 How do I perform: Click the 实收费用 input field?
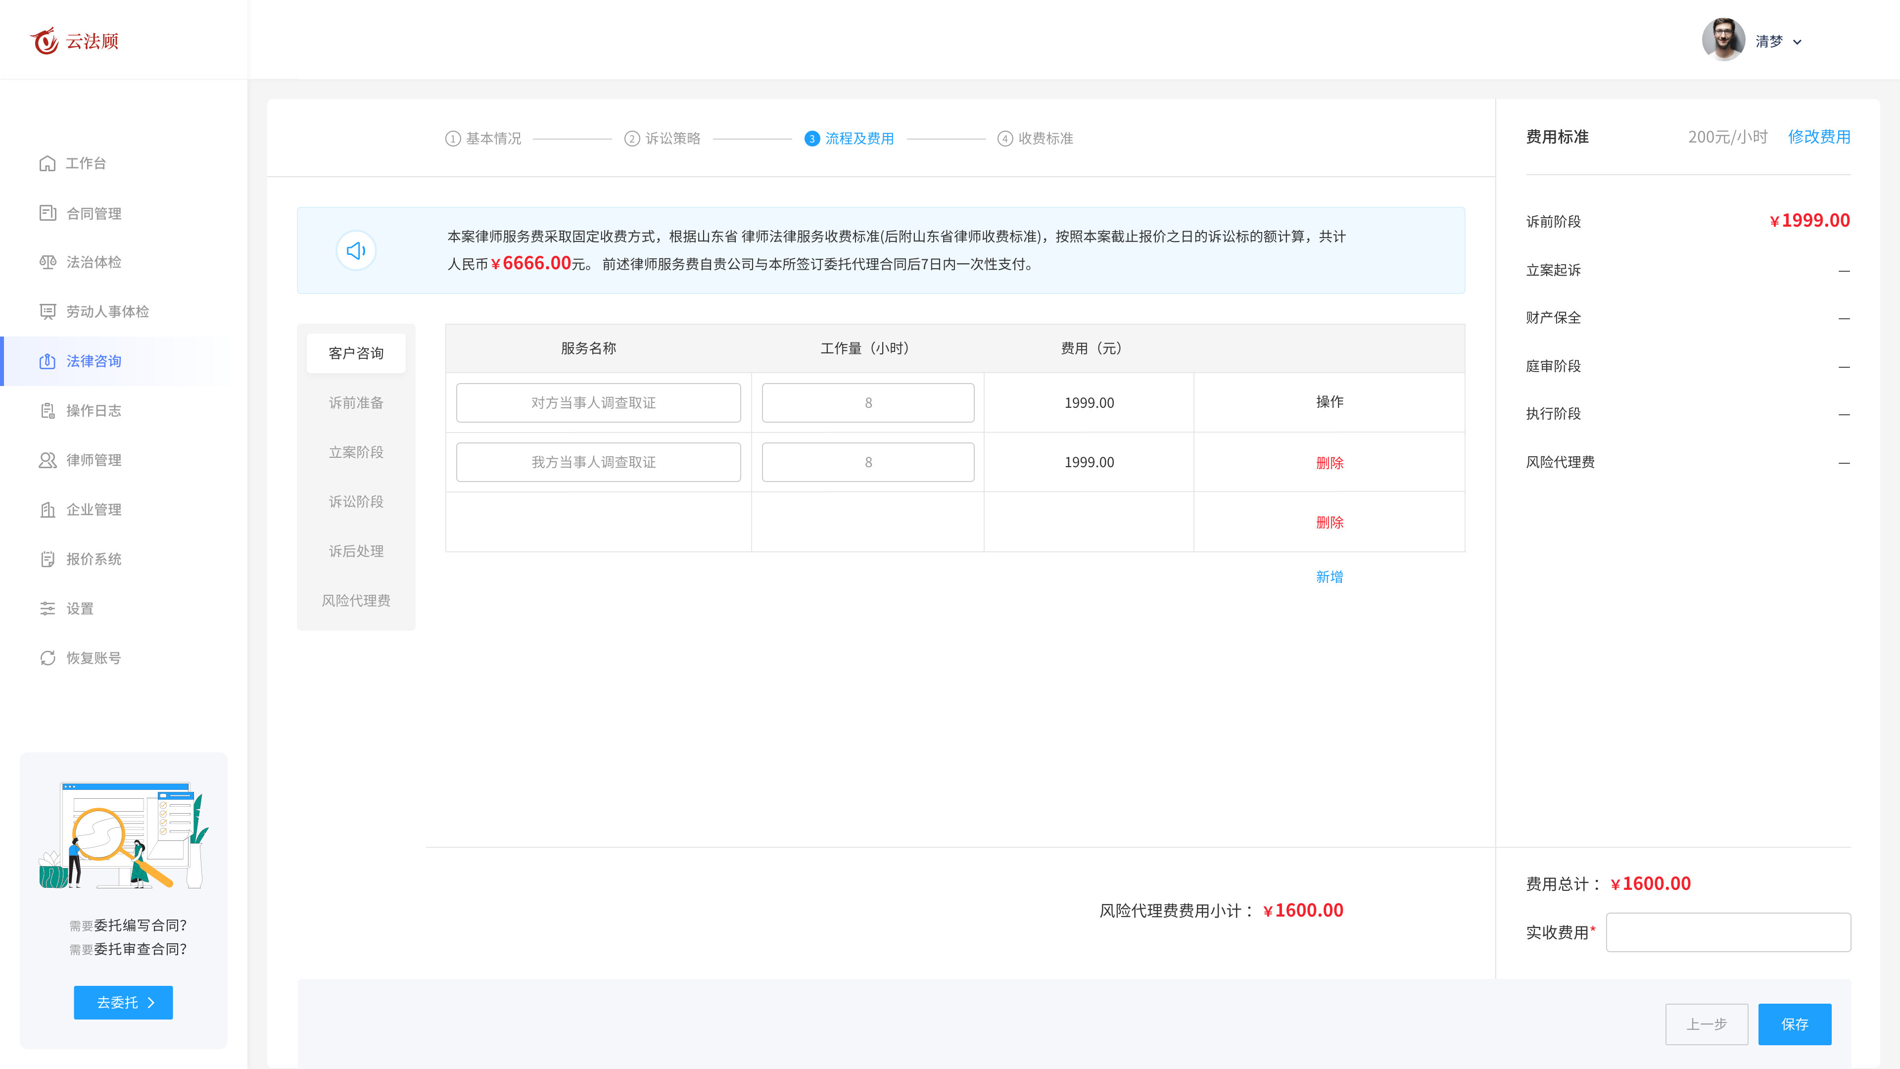pos(1728,932)
